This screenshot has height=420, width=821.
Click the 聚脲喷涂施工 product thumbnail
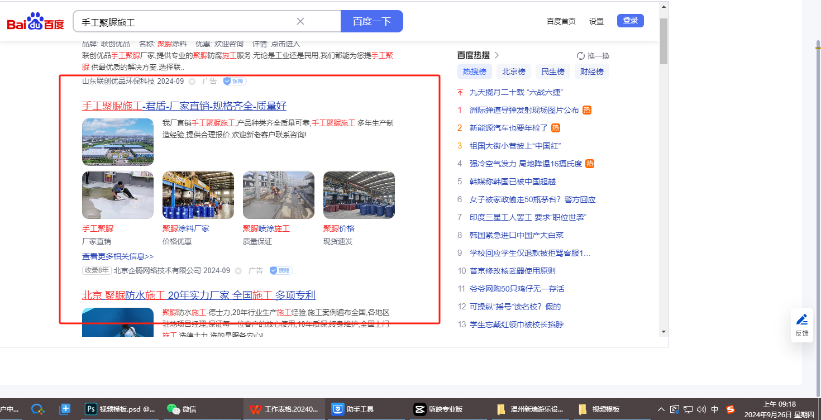278,195
